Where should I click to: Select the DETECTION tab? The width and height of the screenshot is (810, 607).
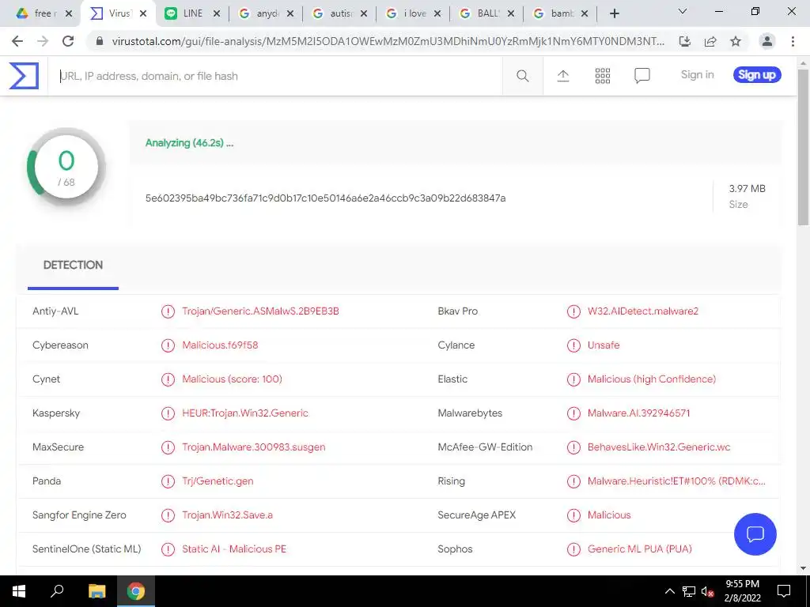tap(73, 266)
